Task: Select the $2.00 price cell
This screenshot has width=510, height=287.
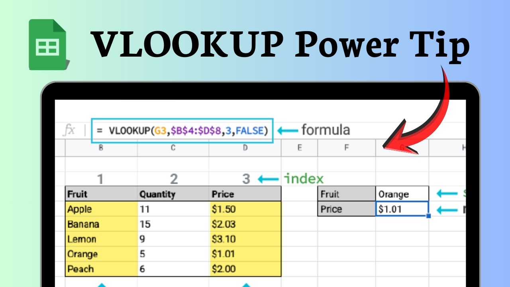Action: click(x=245, y=269)
